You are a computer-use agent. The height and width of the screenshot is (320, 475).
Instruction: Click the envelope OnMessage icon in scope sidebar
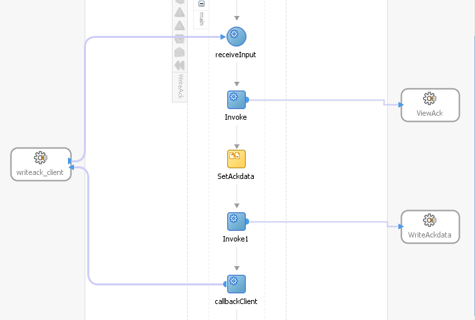click(180, 53)
